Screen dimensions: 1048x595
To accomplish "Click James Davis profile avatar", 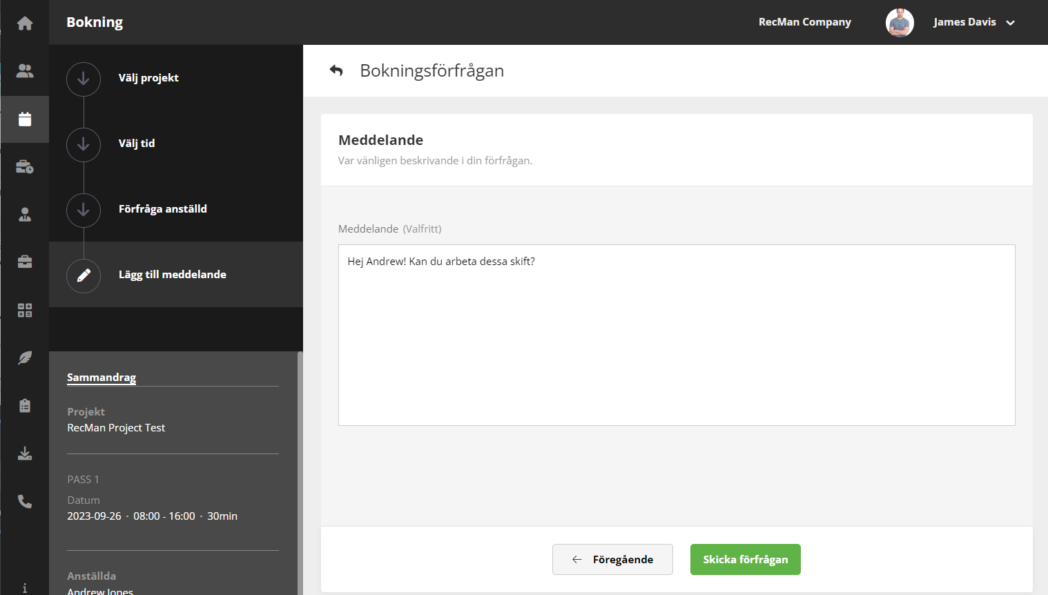I will (899, 23).
